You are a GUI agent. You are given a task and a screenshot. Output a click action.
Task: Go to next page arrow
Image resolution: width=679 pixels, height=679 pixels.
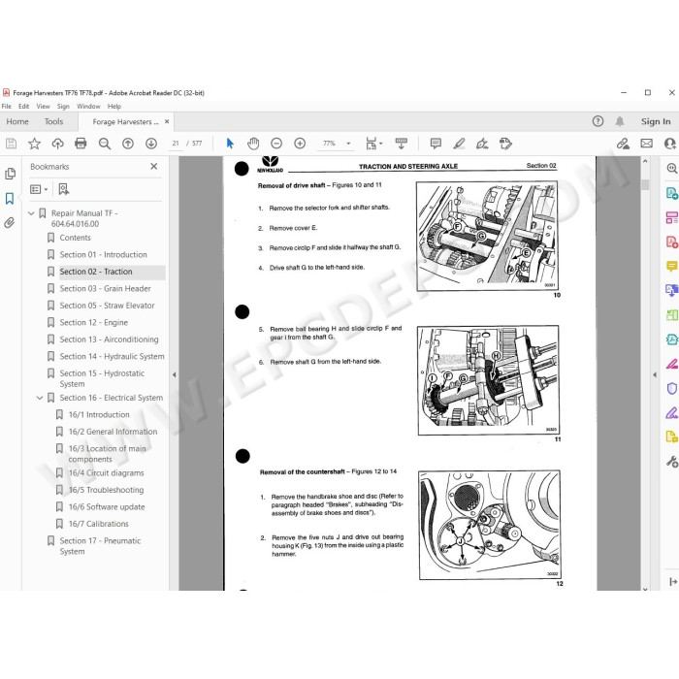[x=151, y=144]
